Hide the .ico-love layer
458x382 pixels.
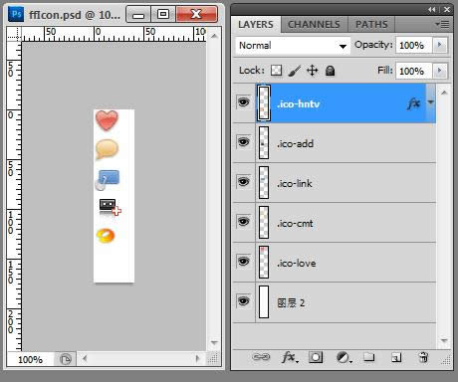point(243,262)
